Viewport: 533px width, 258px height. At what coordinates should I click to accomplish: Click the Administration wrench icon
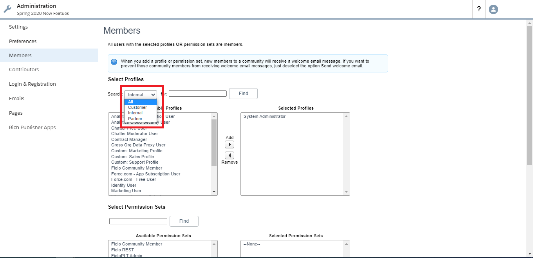point(7,9)
